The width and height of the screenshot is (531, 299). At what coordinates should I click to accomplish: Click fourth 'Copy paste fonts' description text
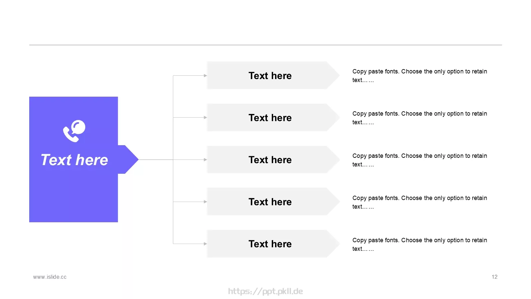[x=419, y=202]
